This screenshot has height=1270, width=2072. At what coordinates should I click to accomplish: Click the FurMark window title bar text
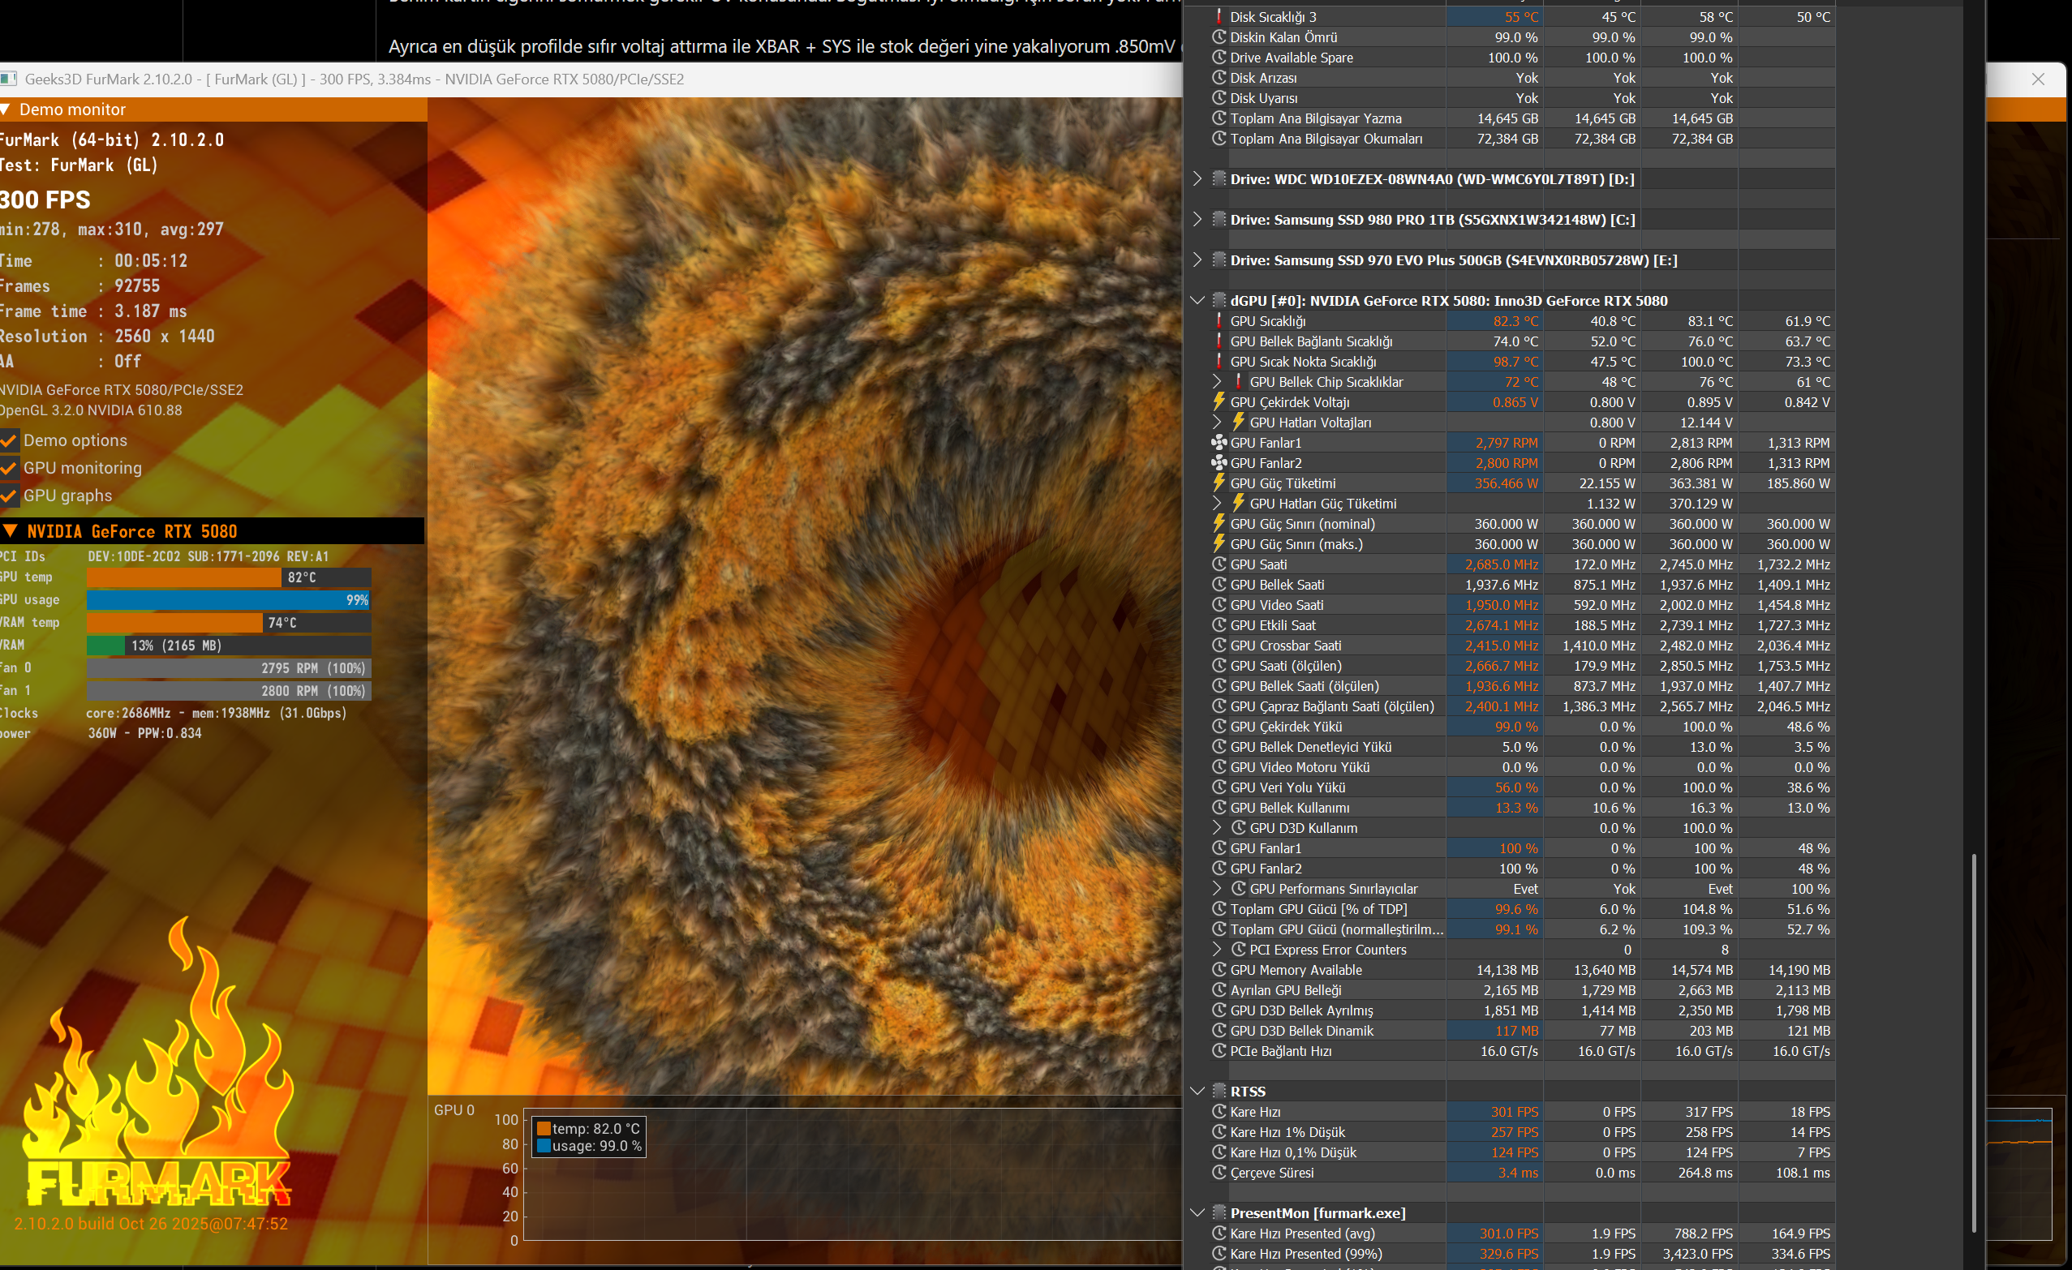click(x=354, y=79)
